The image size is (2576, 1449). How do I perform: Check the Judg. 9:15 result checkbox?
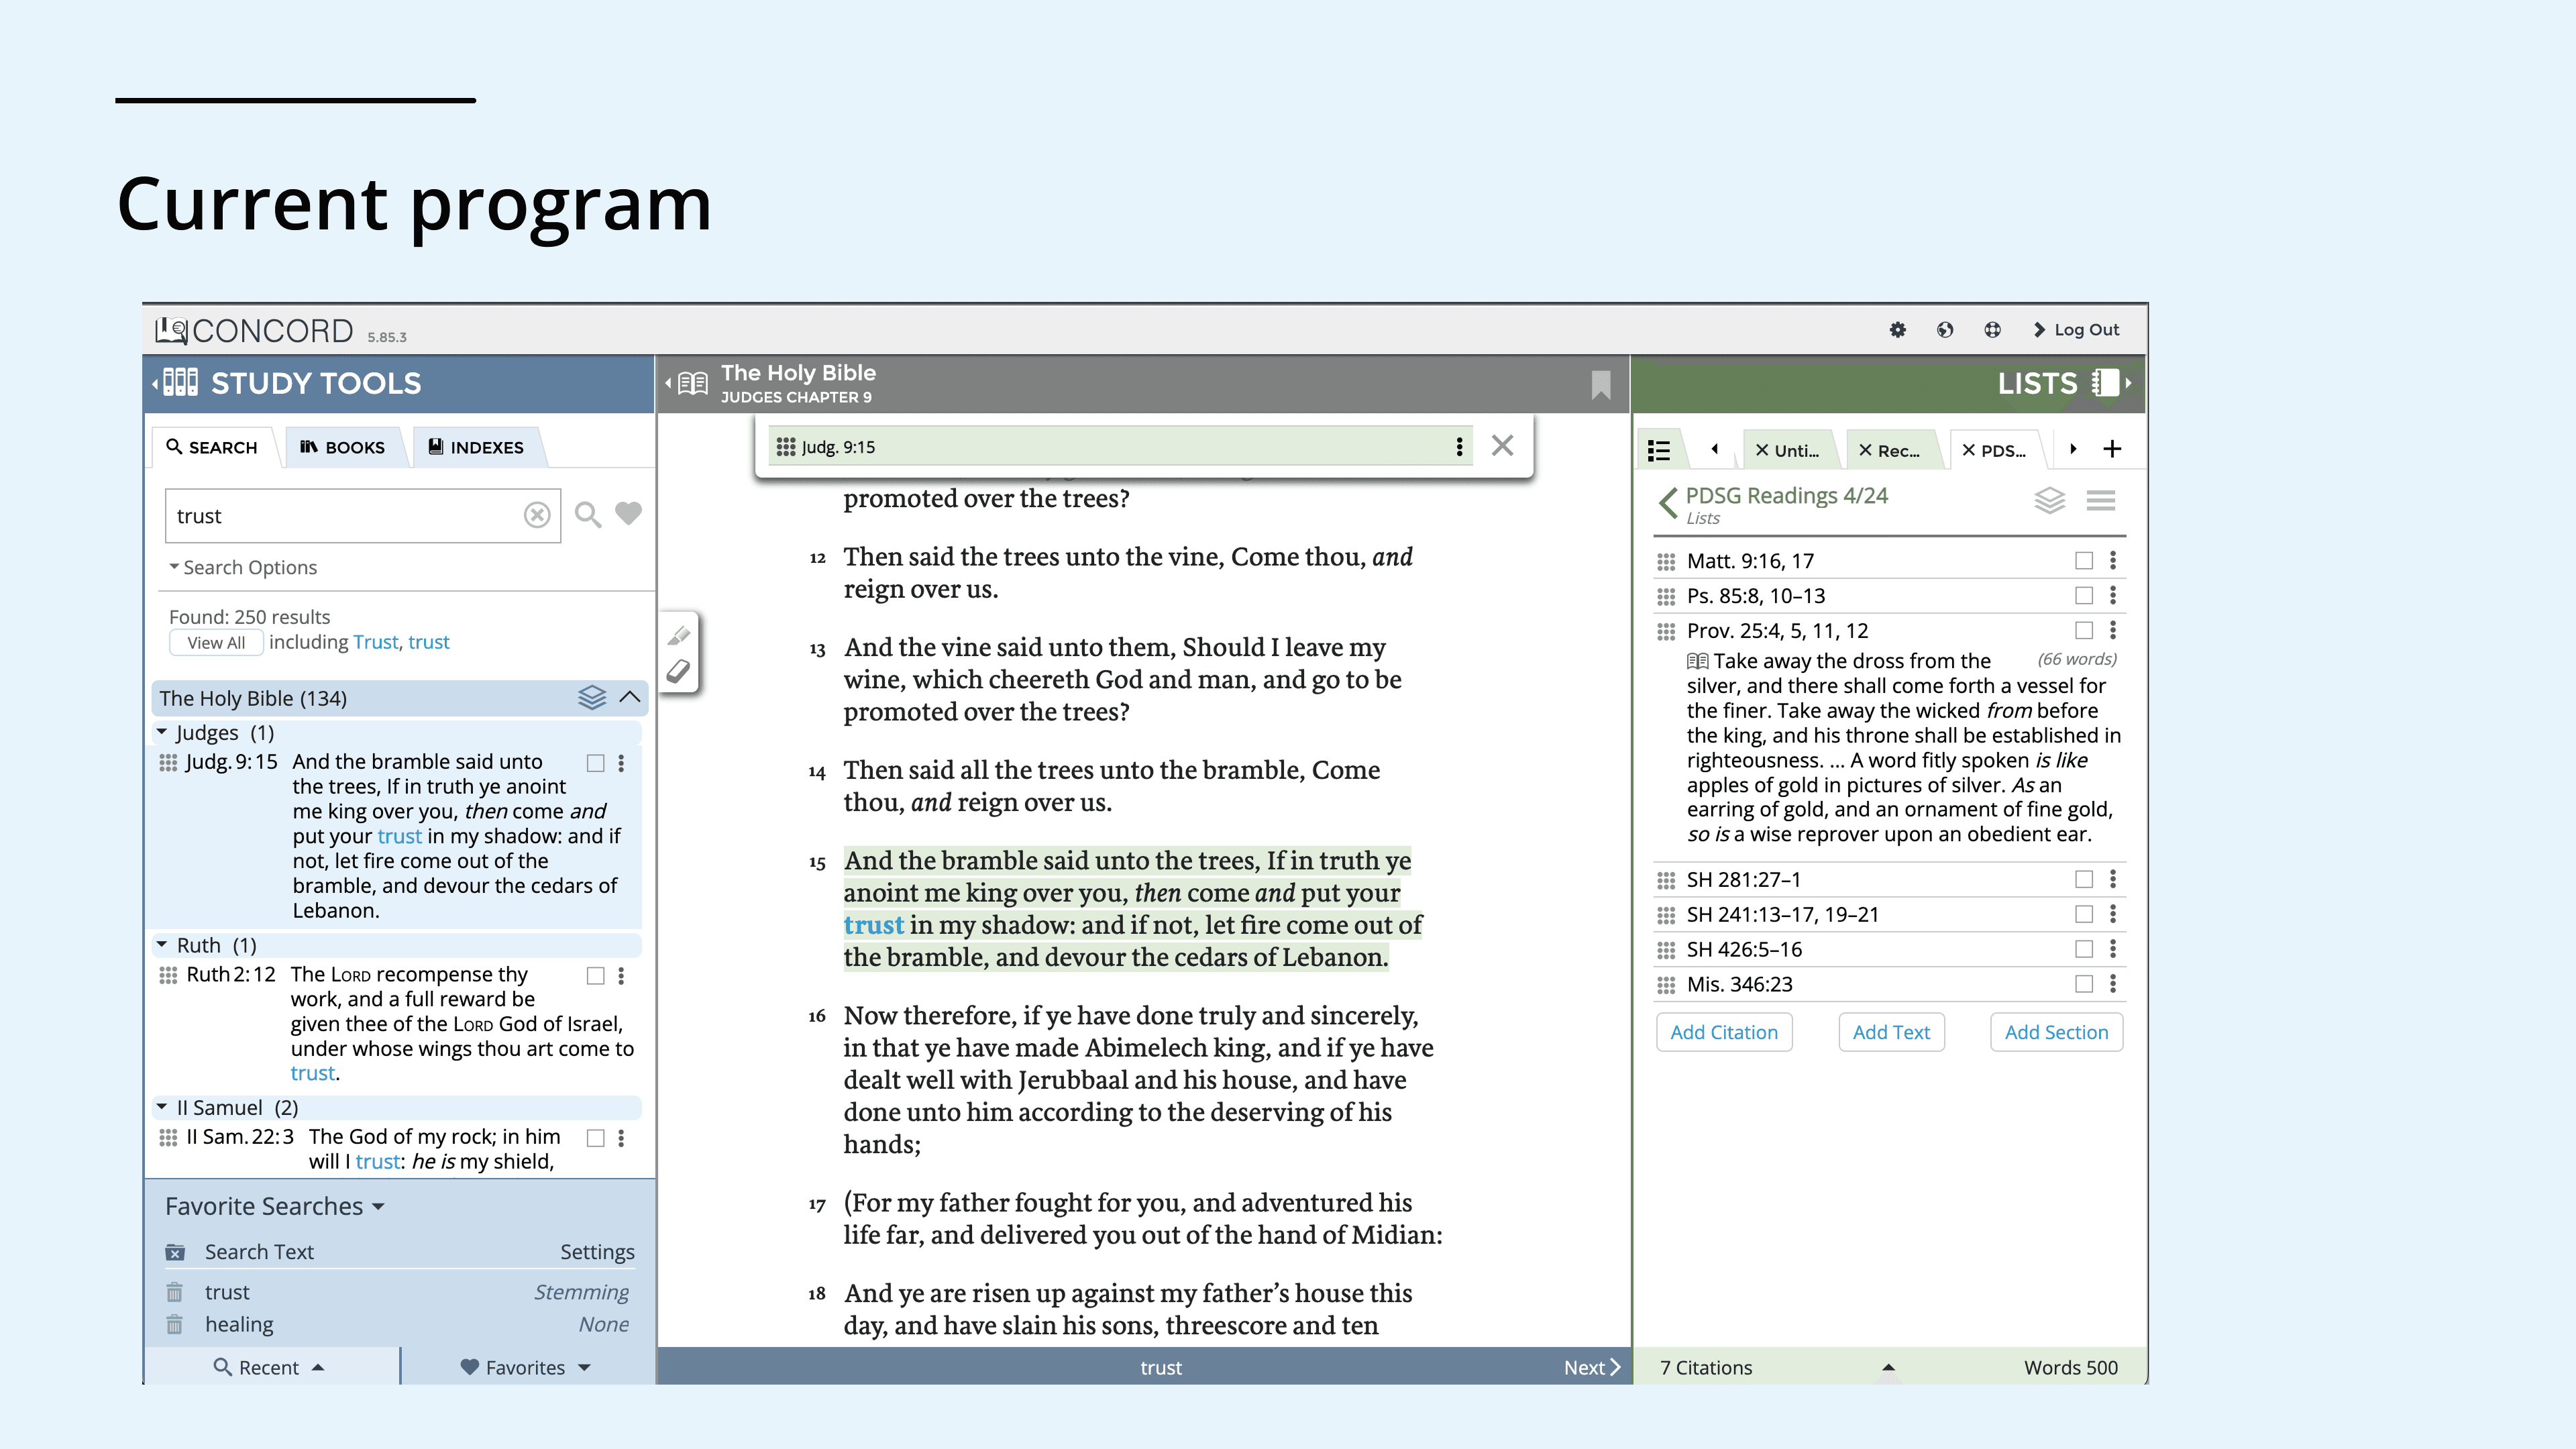[x=596, y=763]
